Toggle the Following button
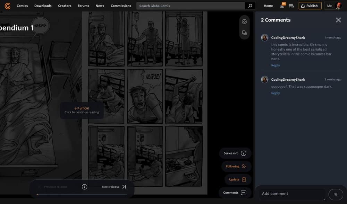The image size is (347, 204). [236, 167]
